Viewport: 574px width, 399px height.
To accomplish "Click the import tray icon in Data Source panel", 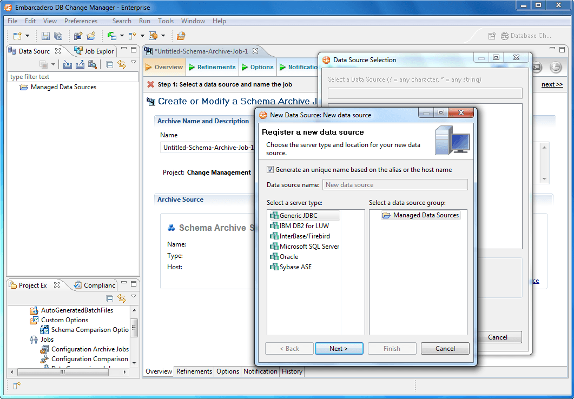I will [x=68, y=65].
